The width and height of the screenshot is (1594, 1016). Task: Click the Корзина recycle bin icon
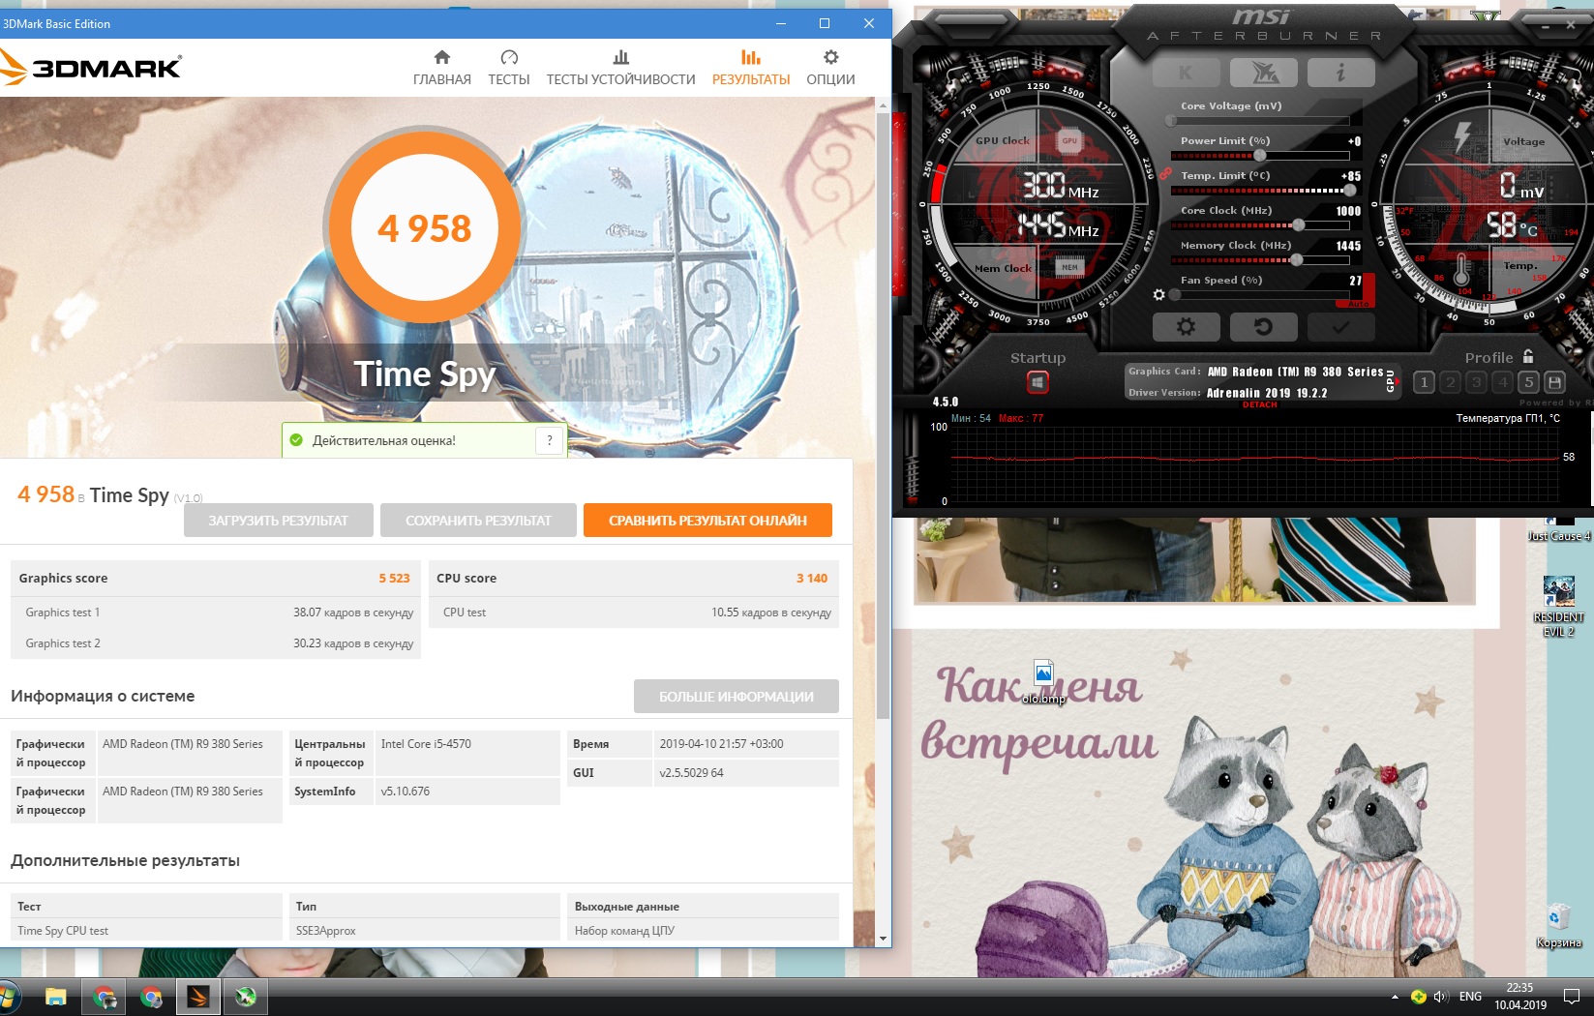coord(1558,926)
